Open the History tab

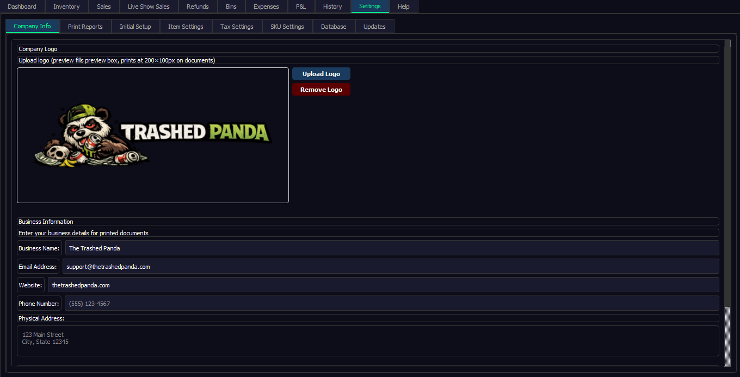(x=332, y=7)
